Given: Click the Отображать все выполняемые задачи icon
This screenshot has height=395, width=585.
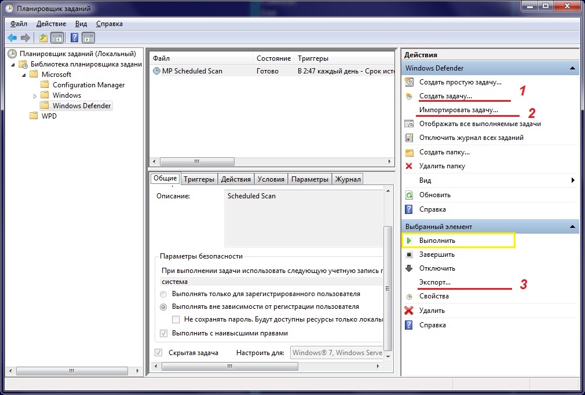Looking at the screenshot, I should [409, 124].
